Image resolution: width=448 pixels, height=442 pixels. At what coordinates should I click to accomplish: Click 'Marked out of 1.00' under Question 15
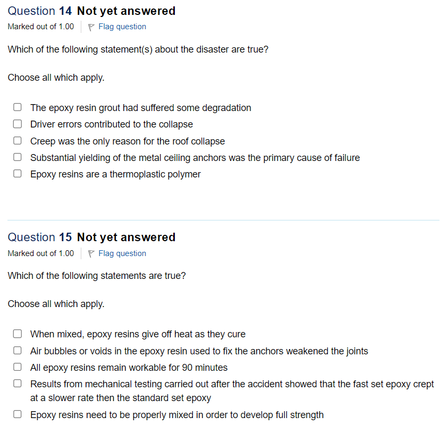pyautogui.click(x=40, y=253)
